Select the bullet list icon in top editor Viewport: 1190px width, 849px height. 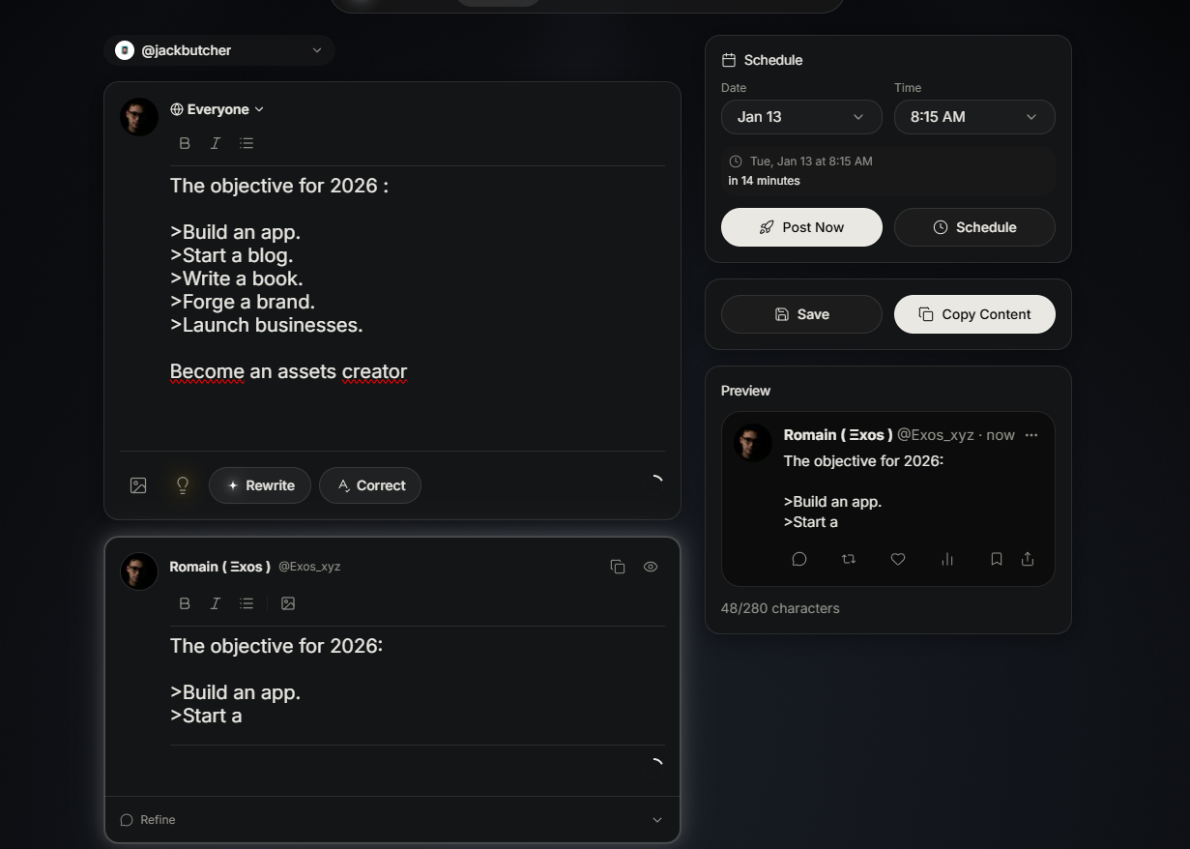click(247, 142)
